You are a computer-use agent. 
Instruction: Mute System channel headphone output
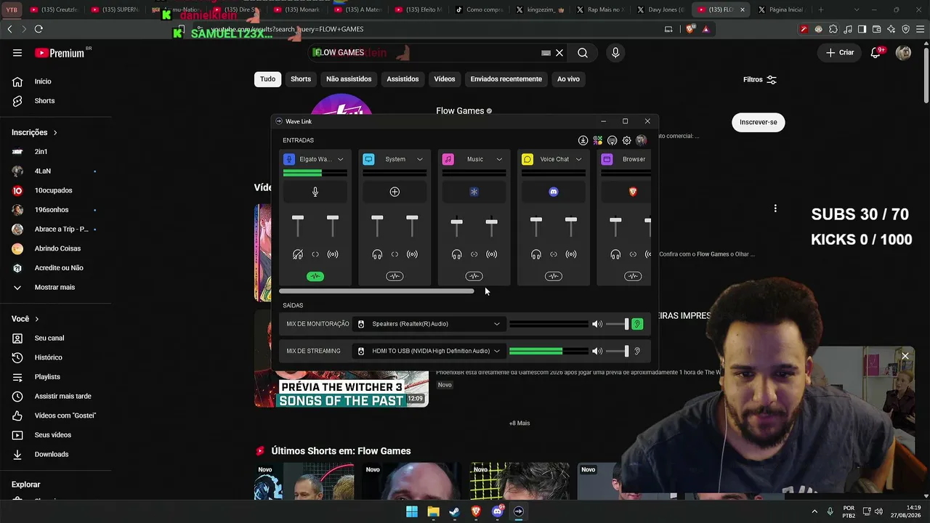(377, 254)
